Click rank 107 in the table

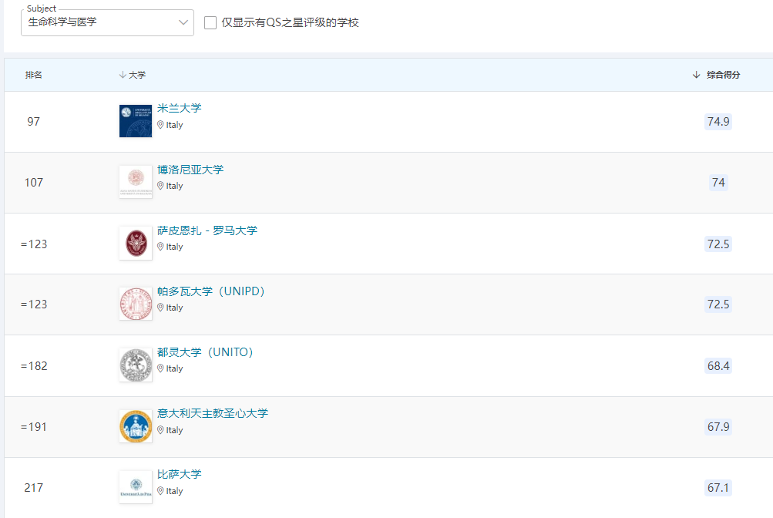[33, 183]
